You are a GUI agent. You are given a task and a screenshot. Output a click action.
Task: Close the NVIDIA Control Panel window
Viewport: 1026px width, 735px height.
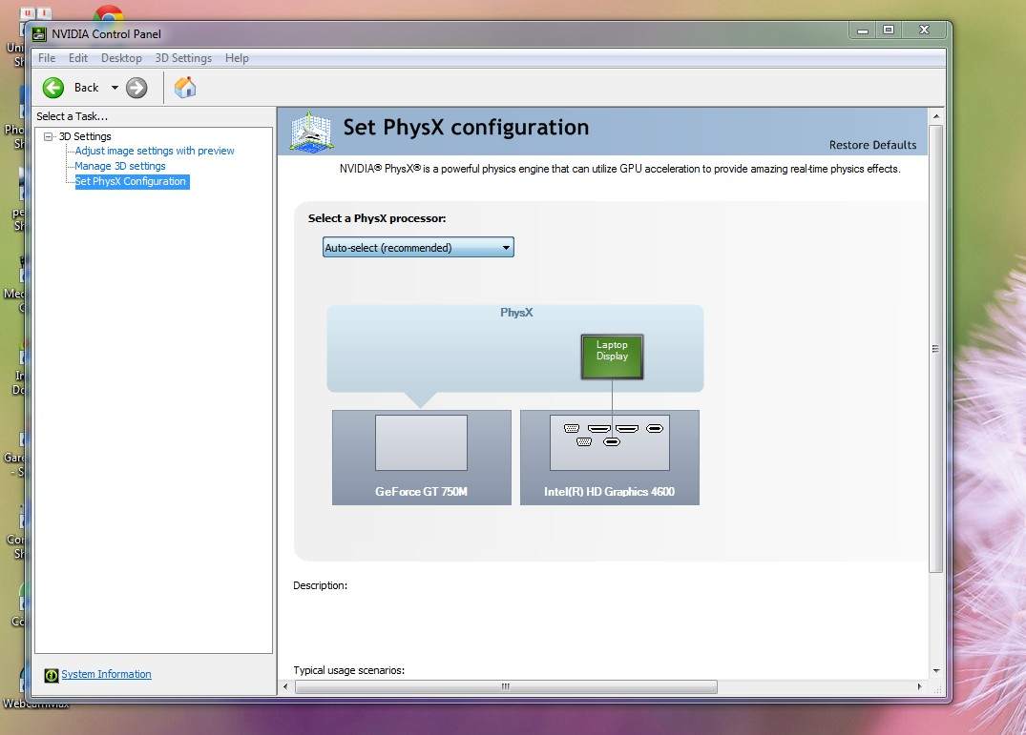pyautogui.click(x=924, y=31)
